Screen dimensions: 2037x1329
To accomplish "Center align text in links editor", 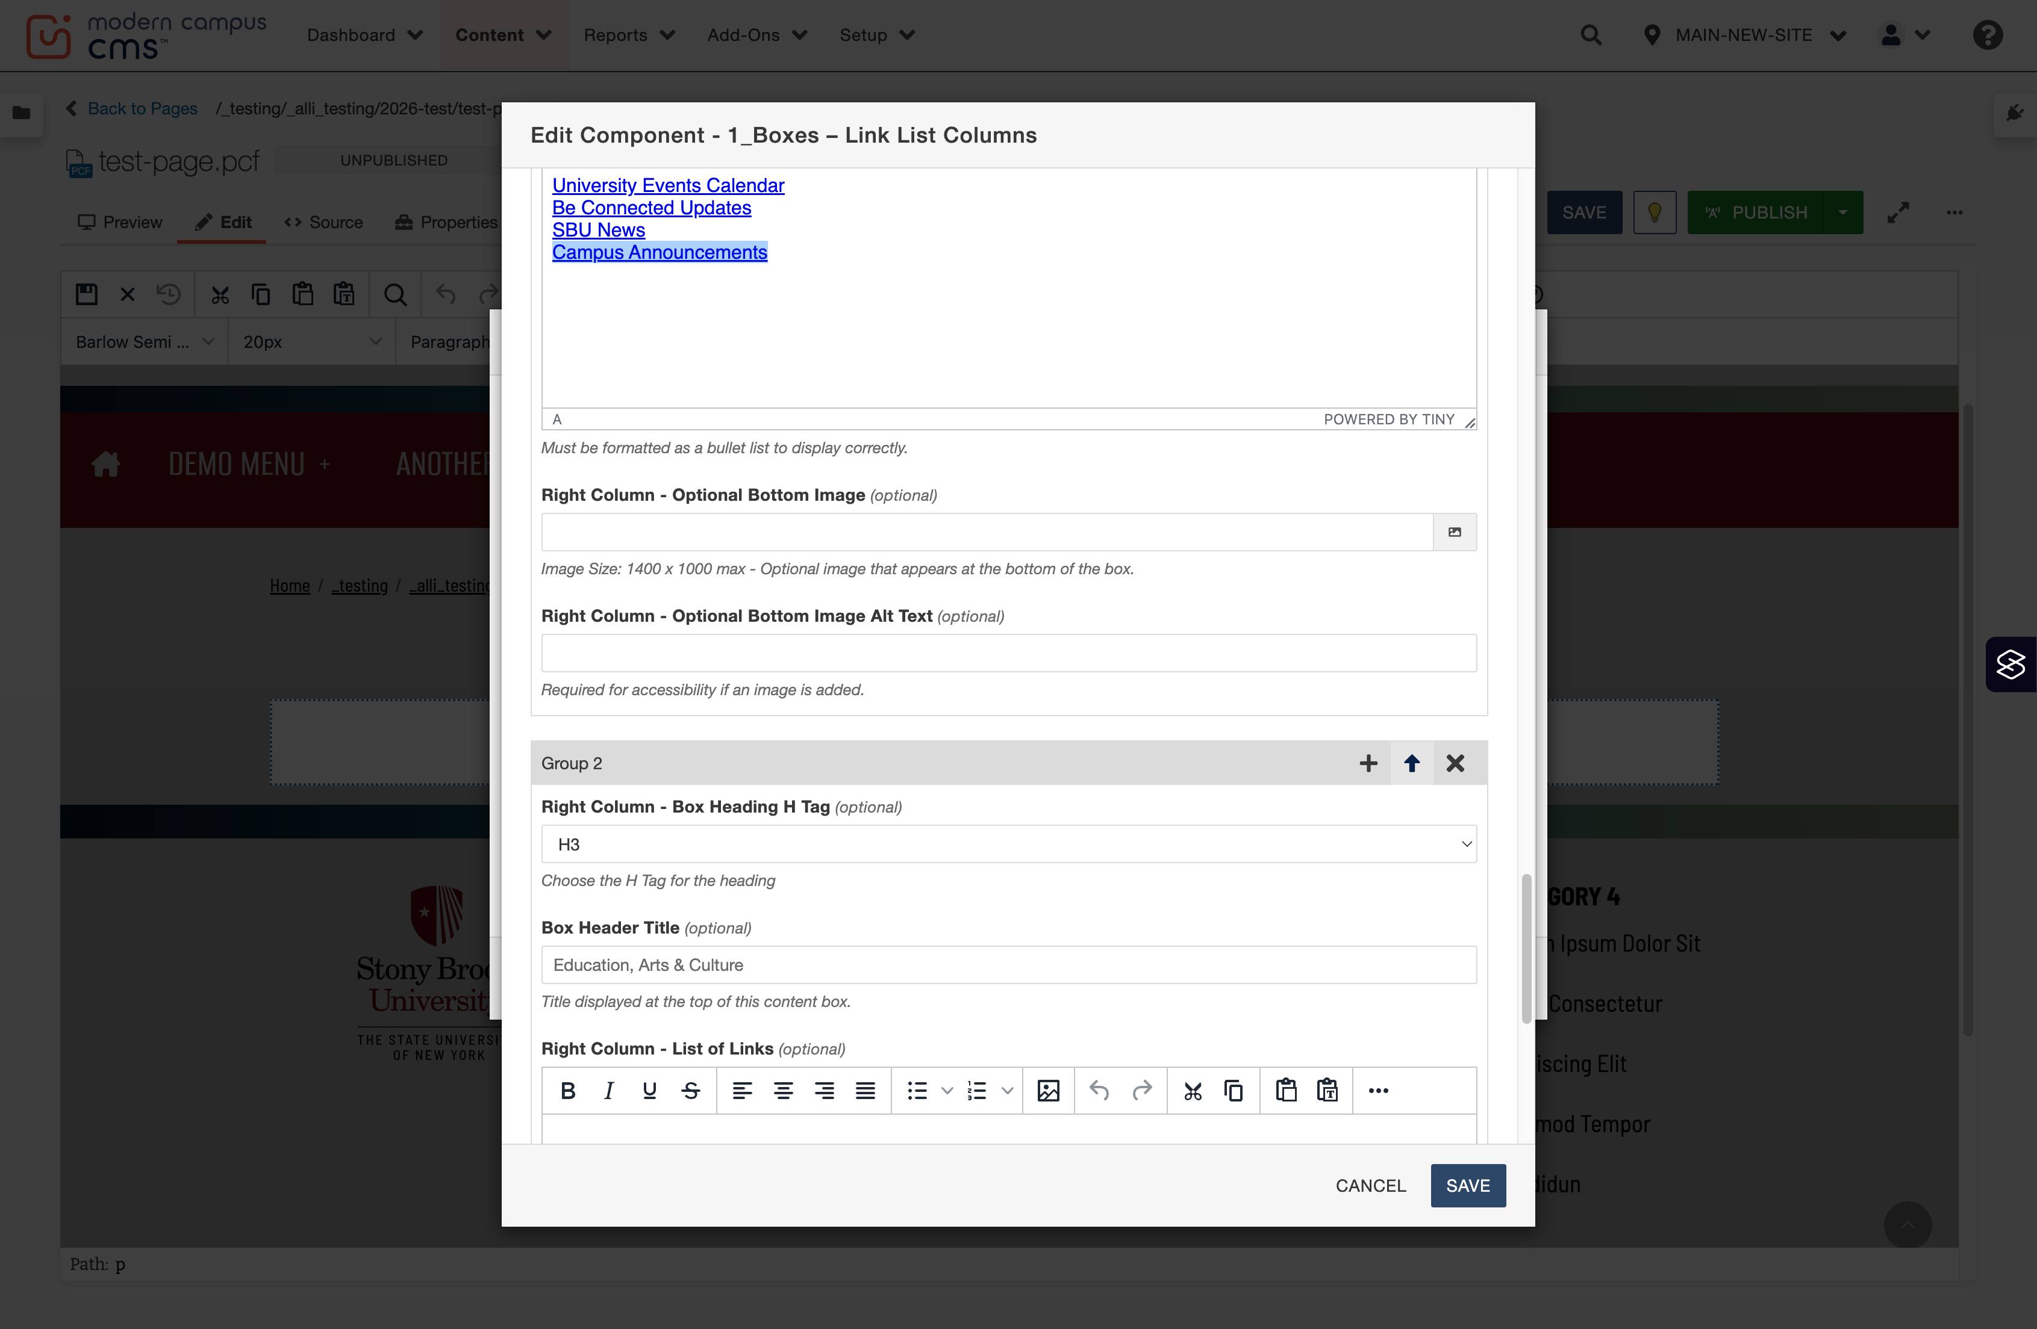I will [x=783, y=1091].
